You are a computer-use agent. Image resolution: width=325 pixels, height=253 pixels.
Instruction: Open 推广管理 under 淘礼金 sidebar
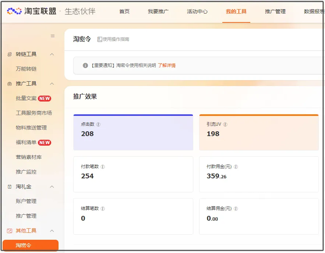pos(26,216)
